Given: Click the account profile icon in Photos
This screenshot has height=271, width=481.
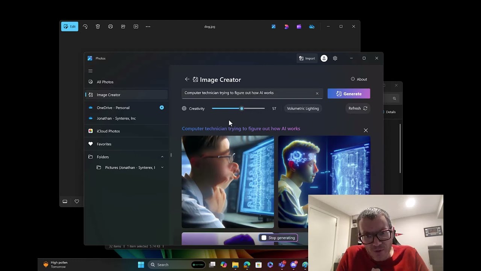Looking at the screenshot, I should coord(324,58).
